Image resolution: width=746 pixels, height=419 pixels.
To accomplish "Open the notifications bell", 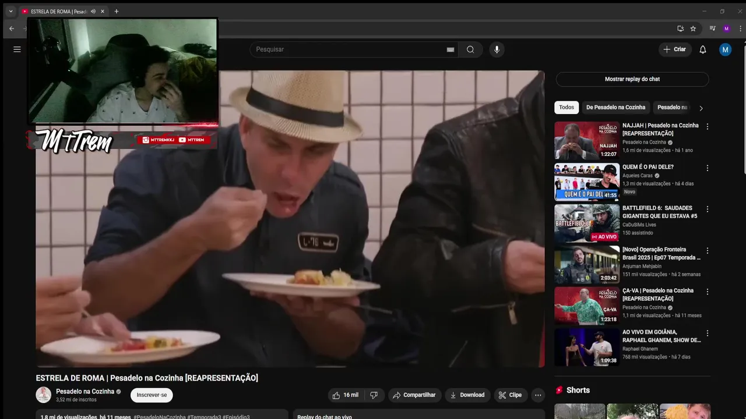I will click(703, 49).
